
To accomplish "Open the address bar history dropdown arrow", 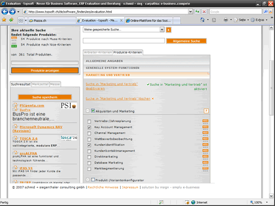I will 191,12.
